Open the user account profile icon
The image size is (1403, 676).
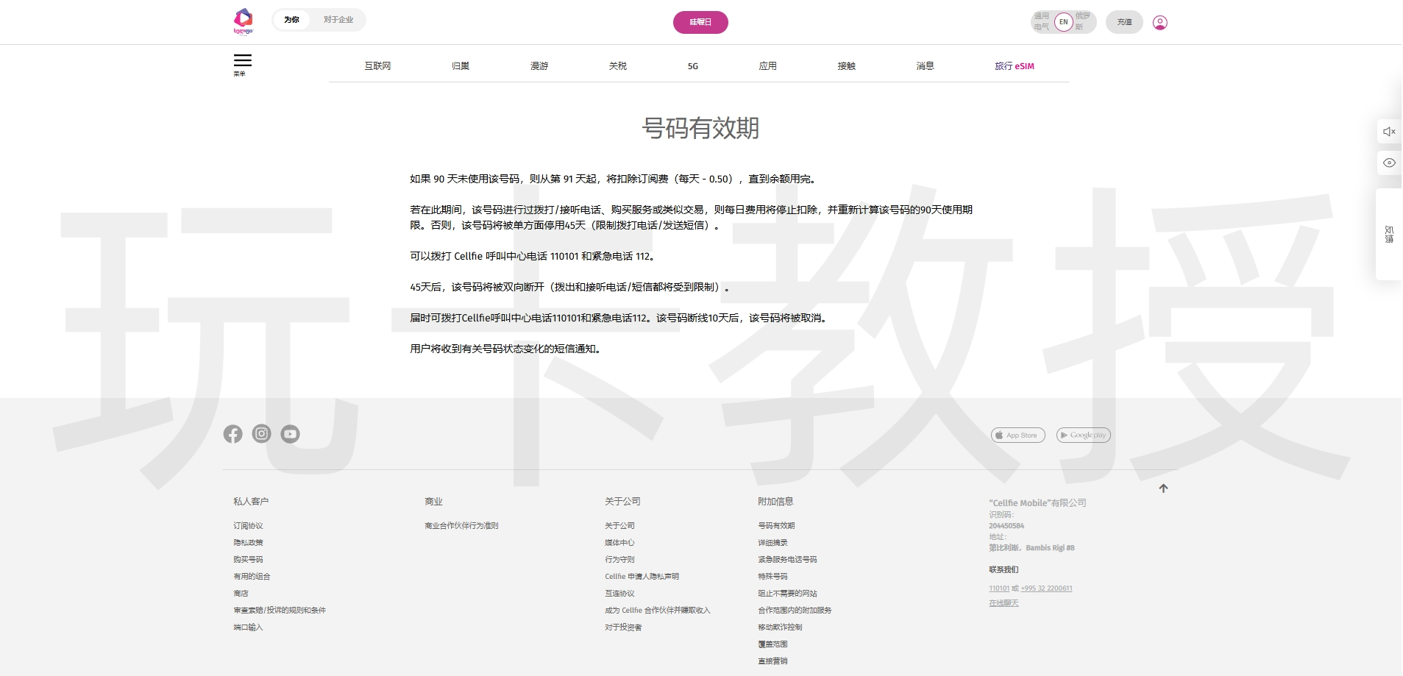pos(1159,23)
